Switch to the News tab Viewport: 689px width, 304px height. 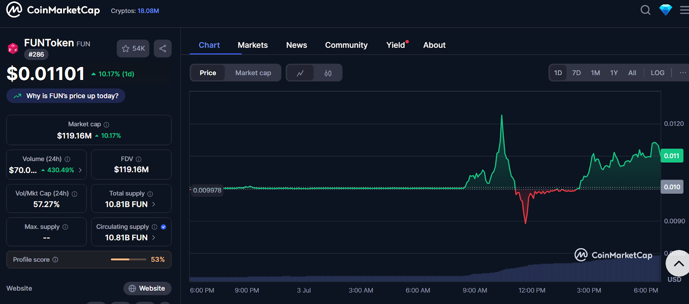pos(296,45)
